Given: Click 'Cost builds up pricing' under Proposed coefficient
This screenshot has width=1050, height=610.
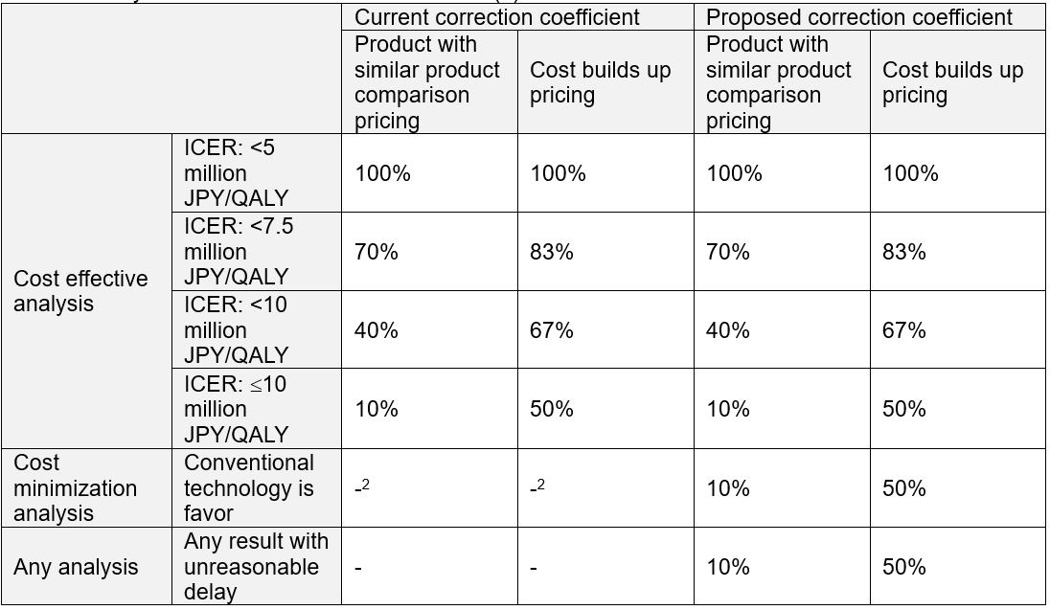Looking at the screenshot, I should 952,82.
